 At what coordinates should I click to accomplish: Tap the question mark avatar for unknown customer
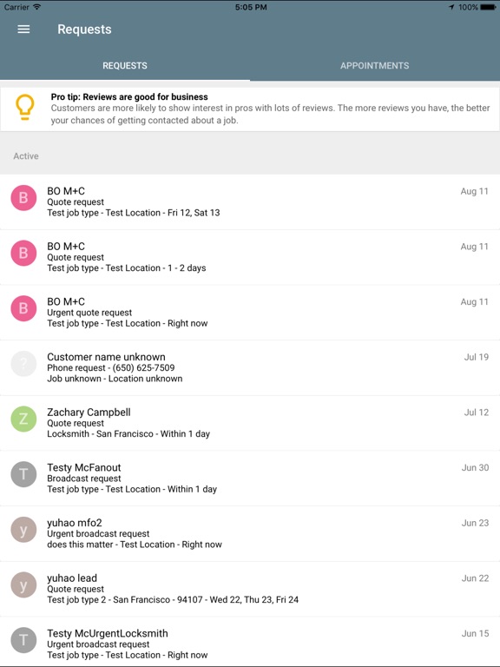[x=23, y=364]
